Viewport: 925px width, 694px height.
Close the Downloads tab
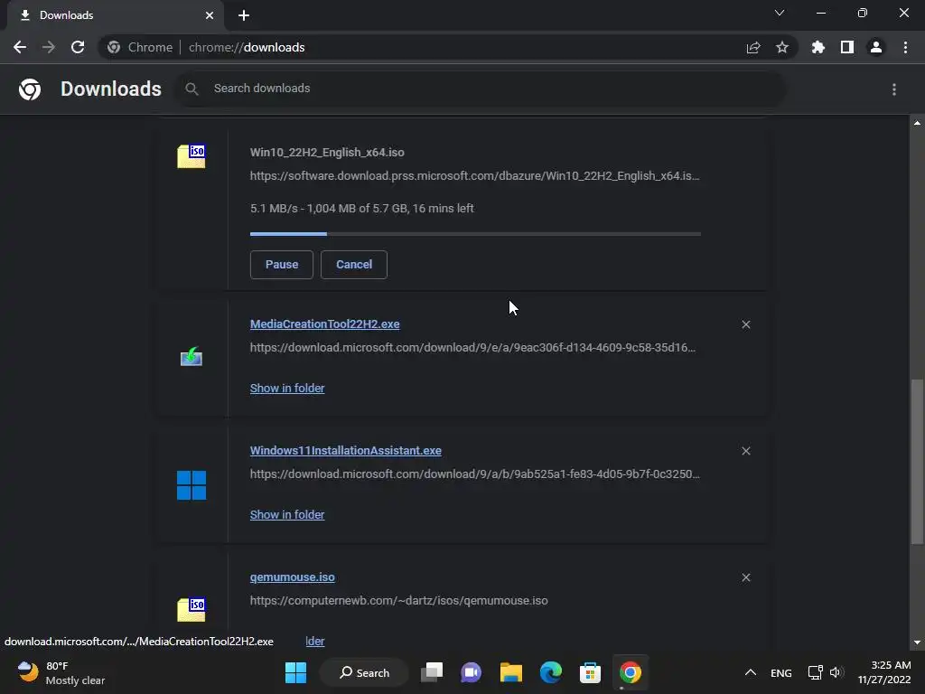pos(210,15)
